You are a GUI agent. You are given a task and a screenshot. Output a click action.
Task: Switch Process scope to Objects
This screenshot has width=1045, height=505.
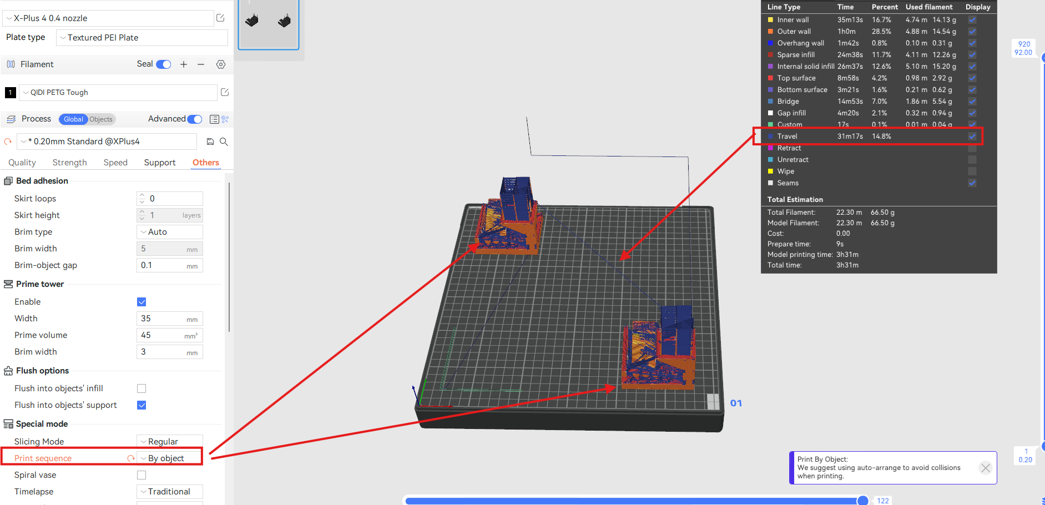pyautogui.click(x=100, y=119)
